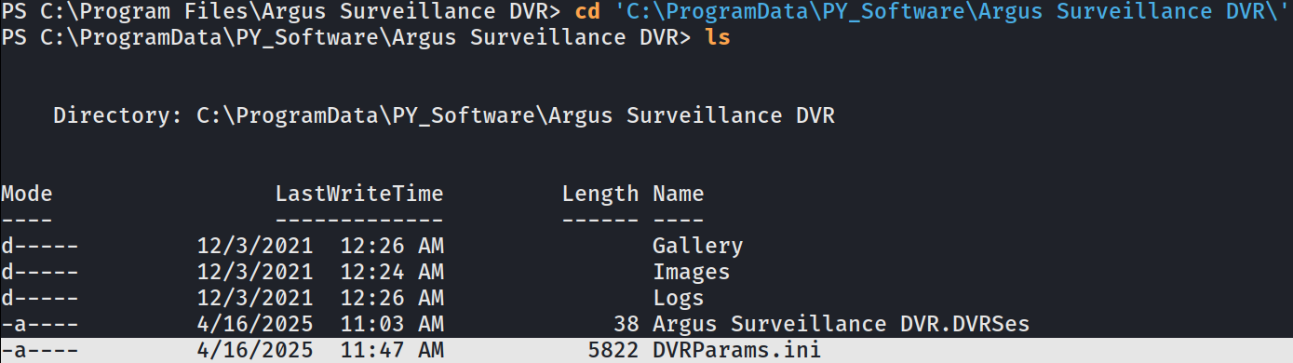Click the Mode column header
Viewport: 1293px width, 363px height.
[x=26, y=194]
